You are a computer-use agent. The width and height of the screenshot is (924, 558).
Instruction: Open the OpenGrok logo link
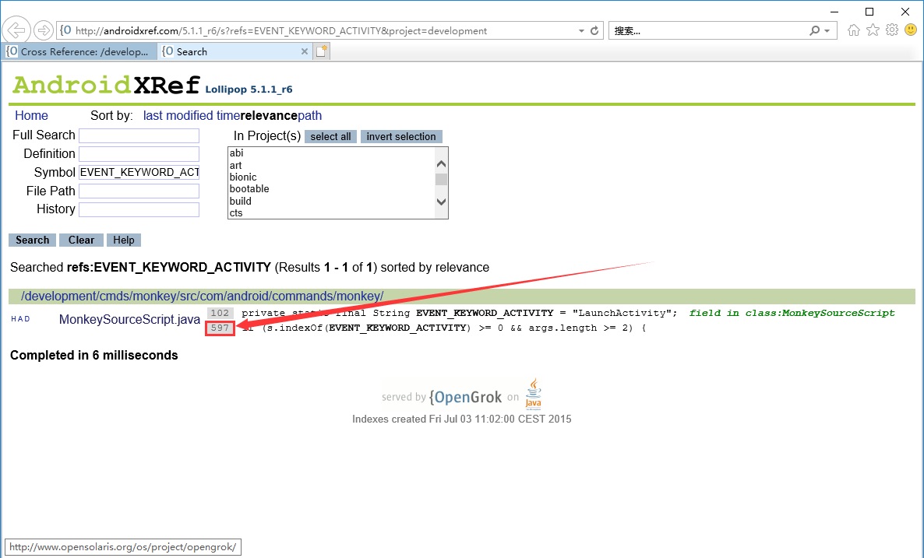point(466,397)
